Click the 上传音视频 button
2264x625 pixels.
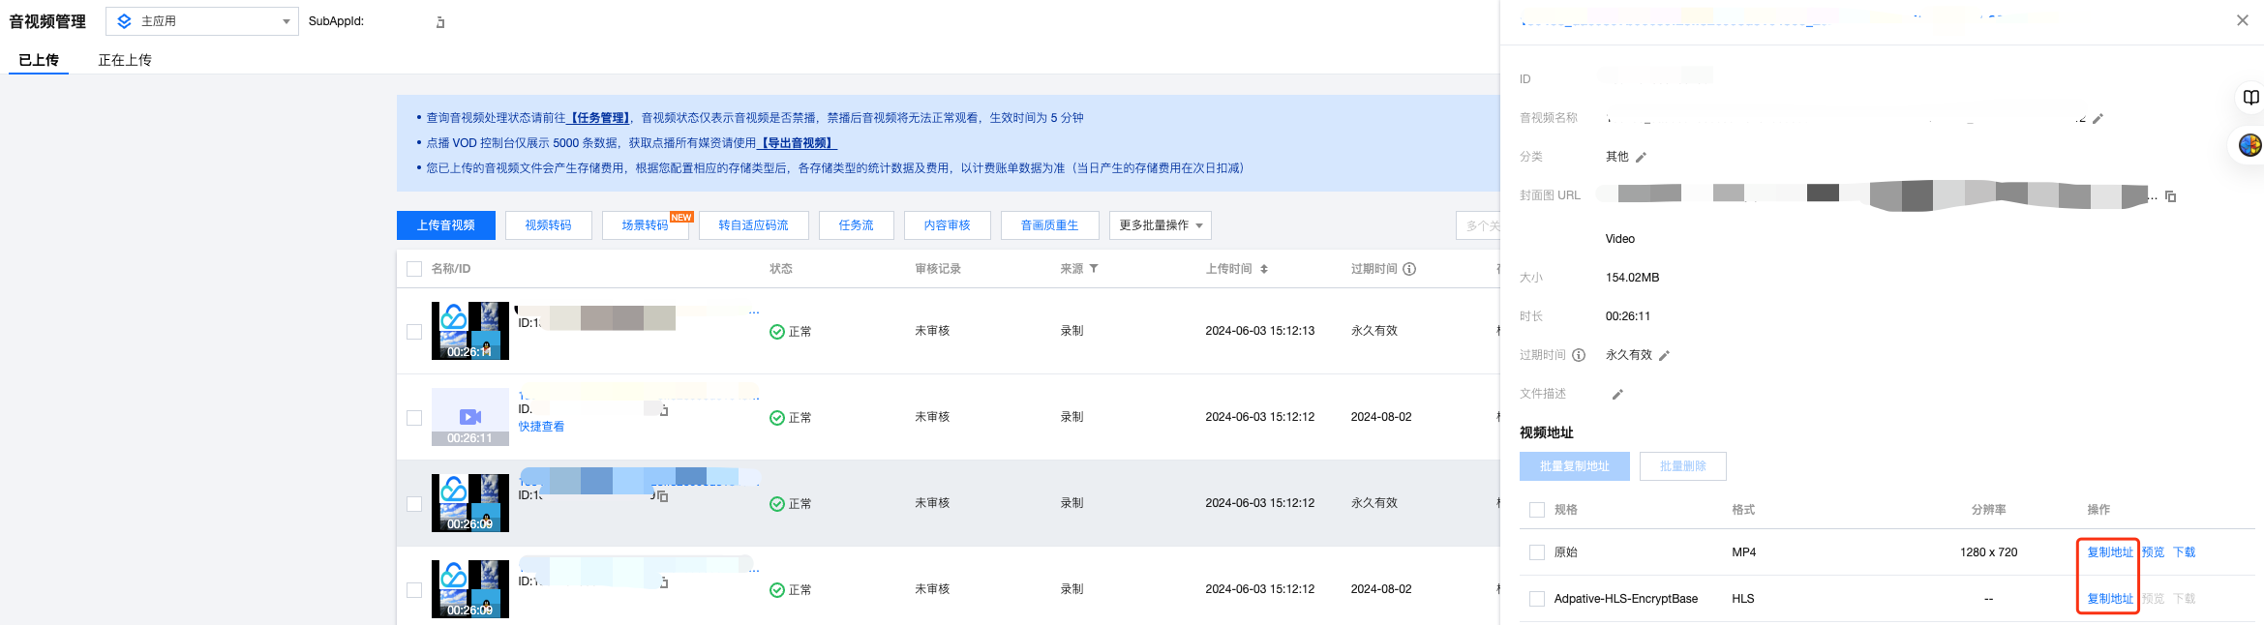pyautogui.click(x=446, y=225)
